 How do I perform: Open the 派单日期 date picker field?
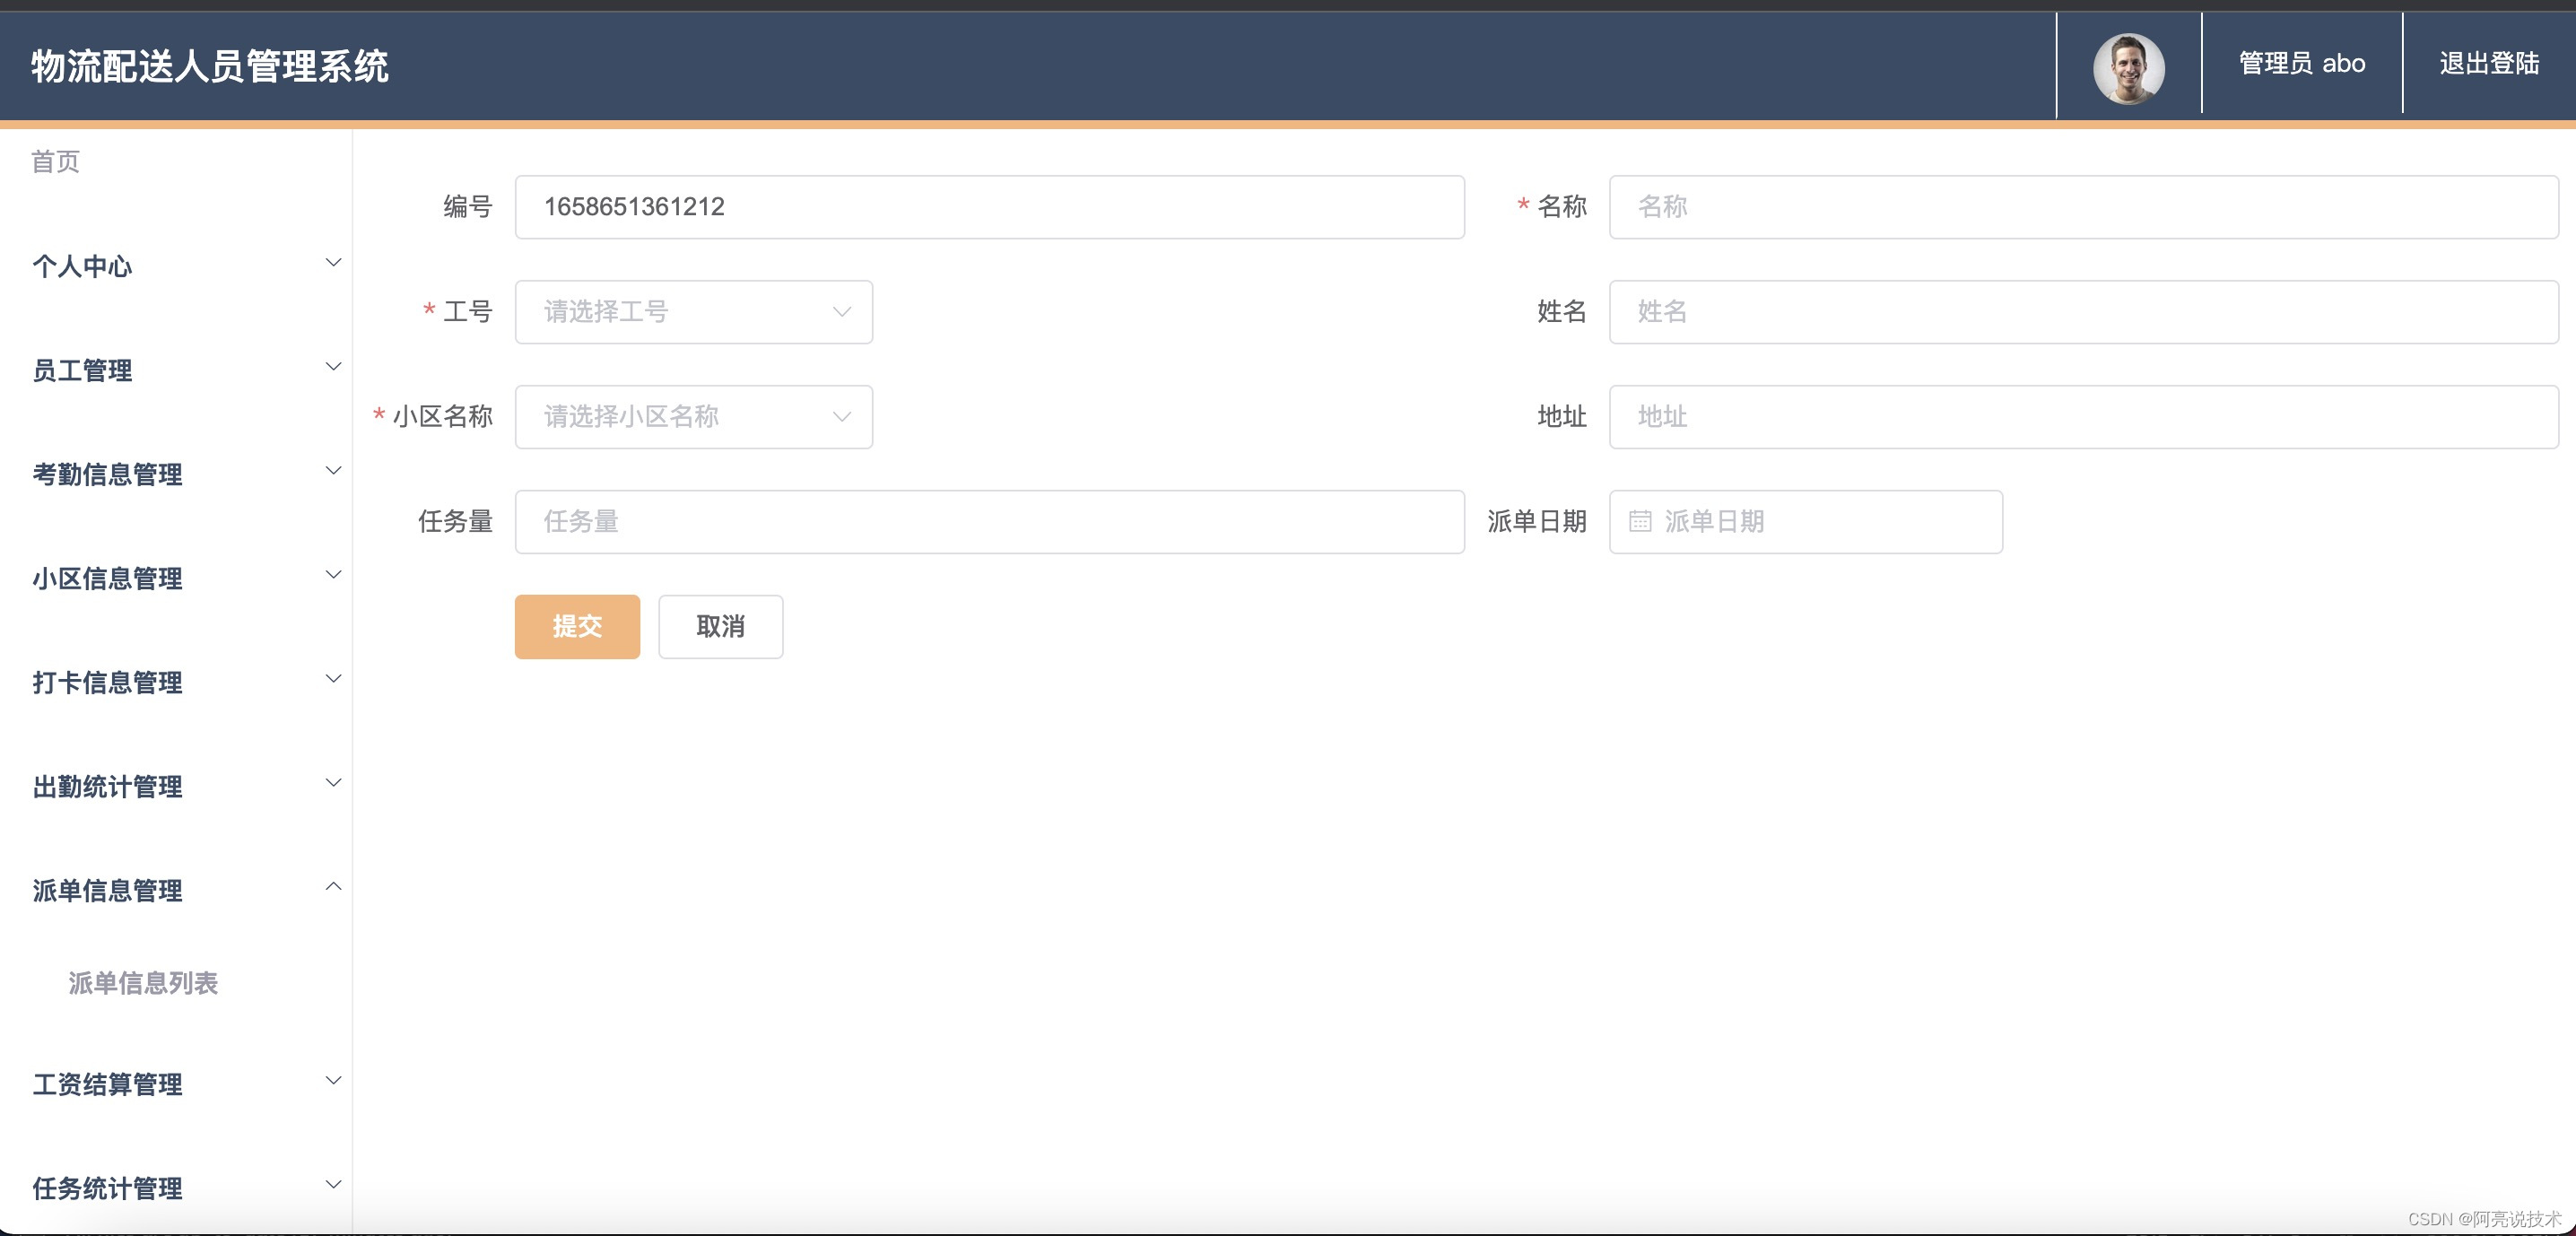click(1806, 522)
